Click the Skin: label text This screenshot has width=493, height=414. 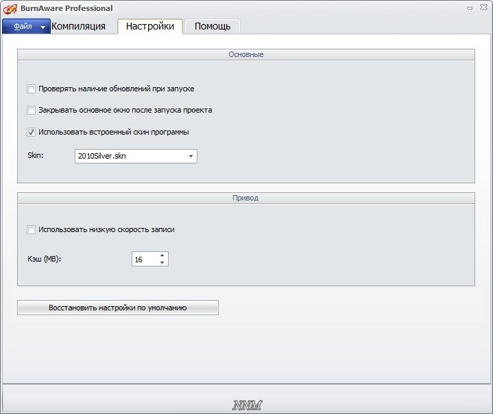point(36,155)
